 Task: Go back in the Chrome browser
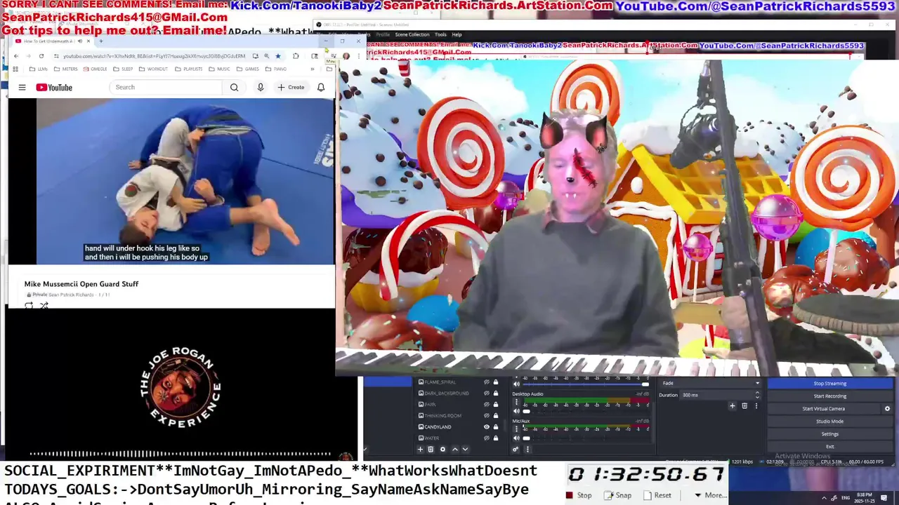pos(16,56)
